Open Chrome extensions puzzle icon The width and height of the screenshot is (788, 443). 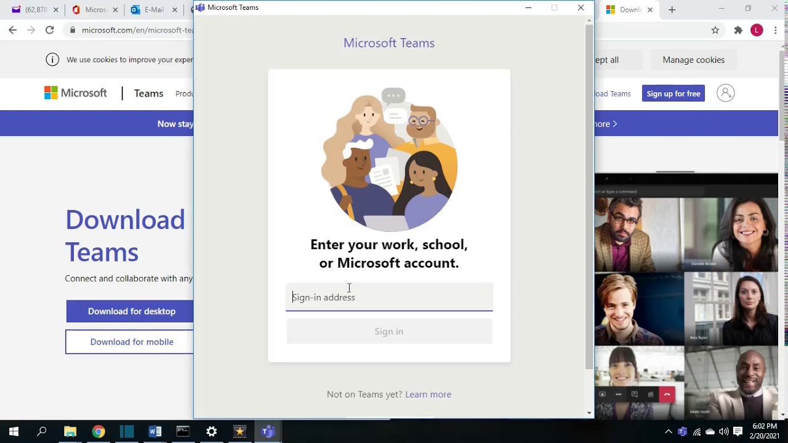[738, 30]
